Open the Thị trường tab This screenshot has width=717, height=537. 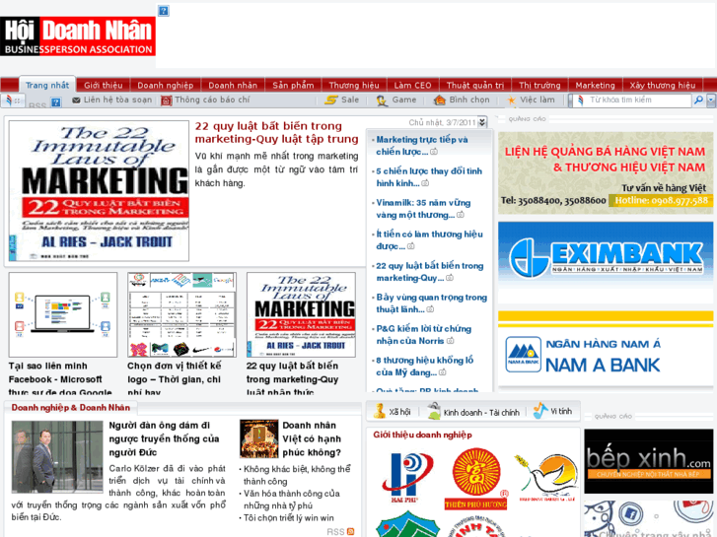coord(539,85)
